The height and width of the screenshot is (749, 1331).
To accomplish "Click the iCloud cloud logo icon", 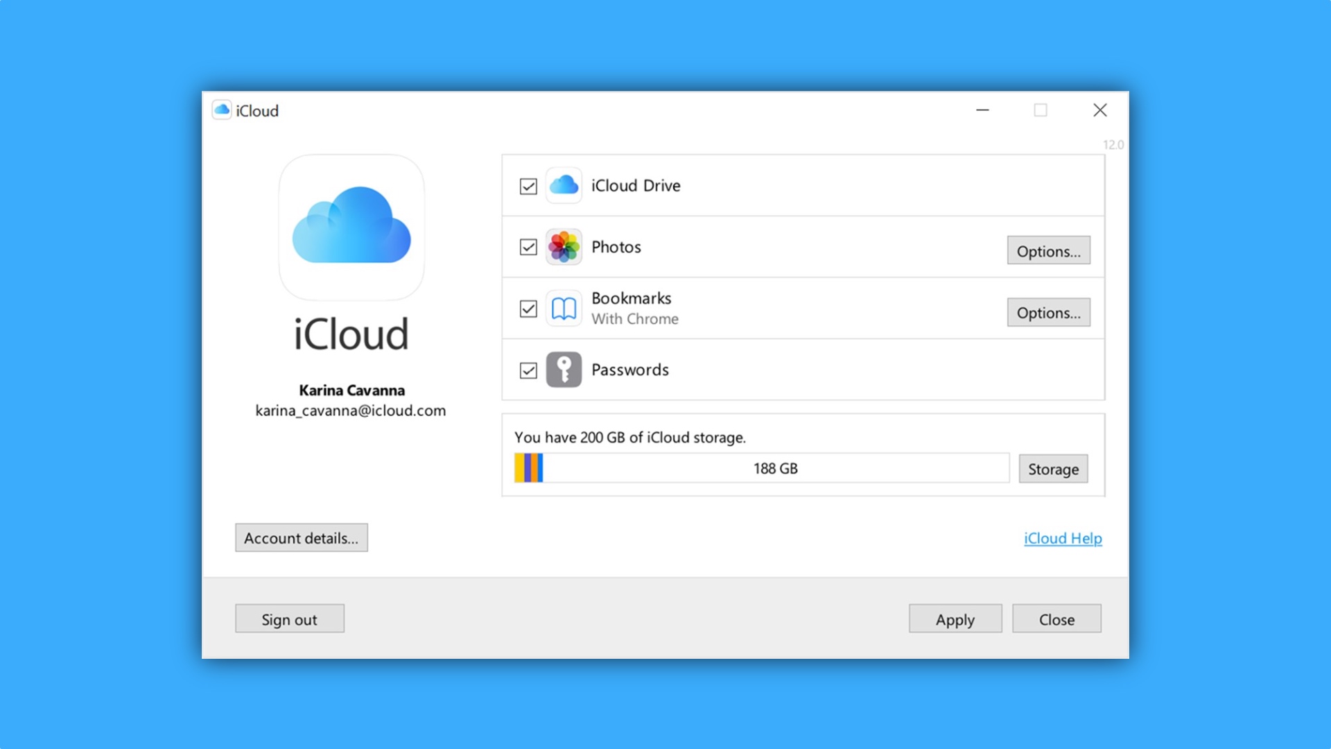I will point(350,227).
